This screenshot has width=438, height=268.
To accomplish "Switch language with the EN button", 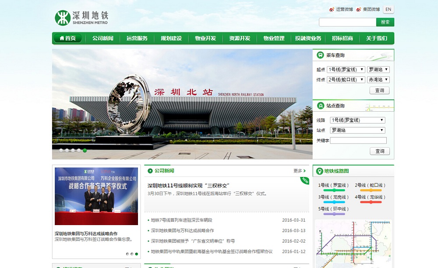I will 388,9.
